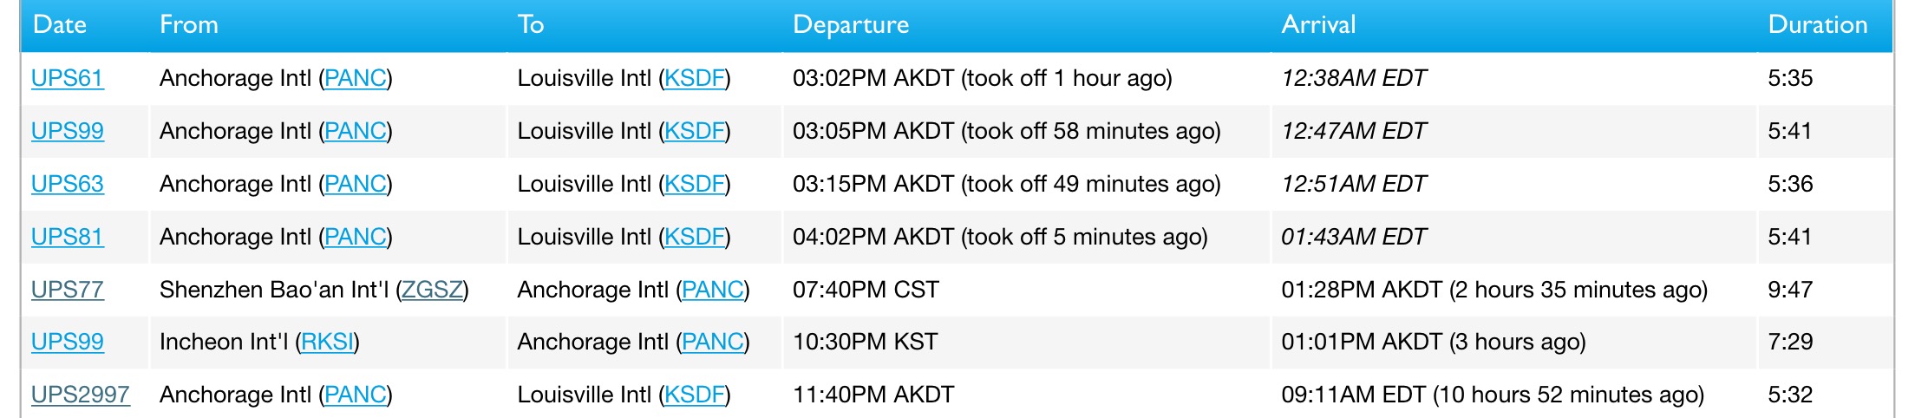The width and height of the screenshot is (1915, 418).
Task: Click KSDF destination link in UPS2997 row
Action: click(x=695, y=395)
